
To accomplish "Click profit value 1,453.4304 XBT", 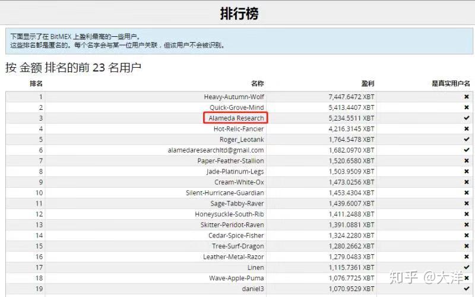I will pyautogui.click(x=351, y=192).
